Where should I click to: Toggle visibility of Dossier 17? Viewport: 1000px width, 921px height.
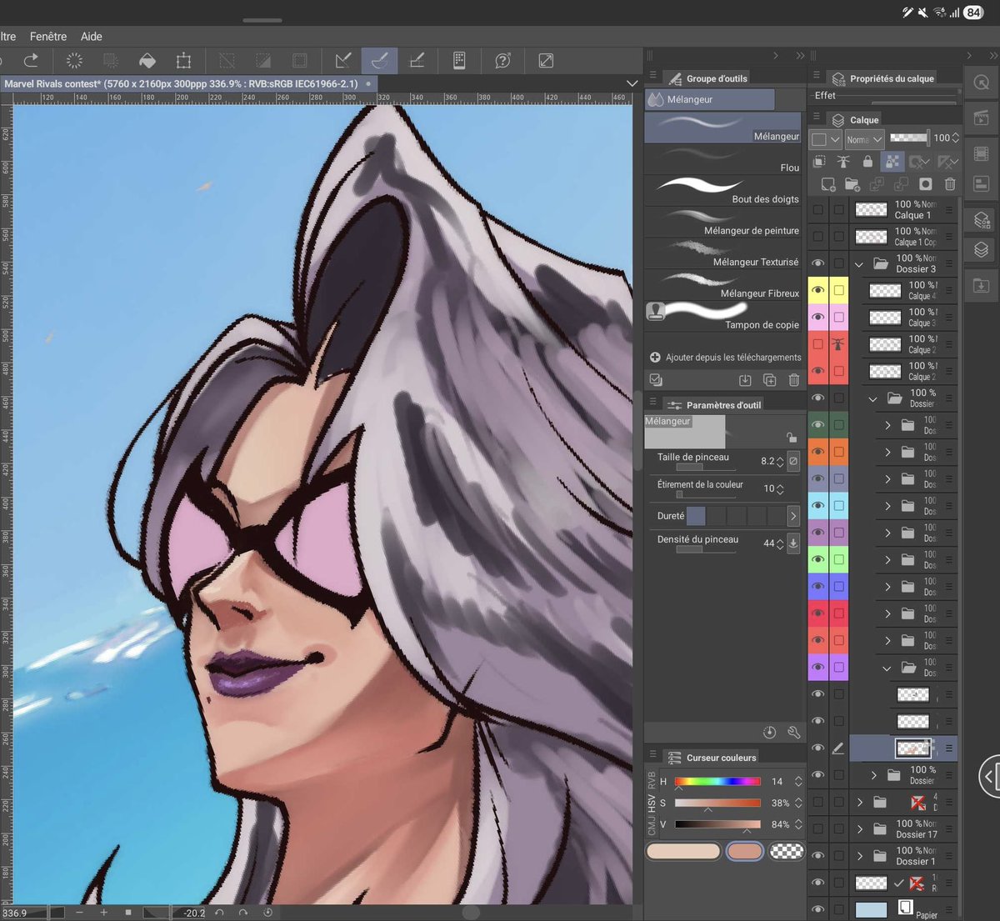(817, 828)
